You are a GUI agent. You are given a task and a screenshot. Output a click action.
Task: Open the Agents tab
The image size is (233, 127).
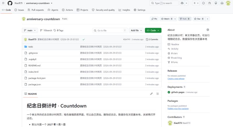53,10
